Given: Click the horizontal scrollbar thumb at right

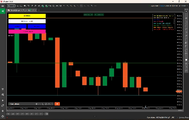Looking at the screenshot, I should [180, 110].
